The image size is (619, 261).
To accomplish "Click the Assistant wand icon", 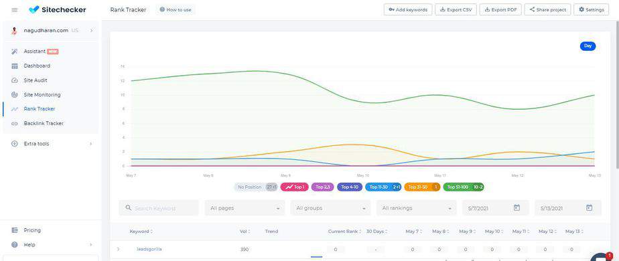I will pos(15,52).
